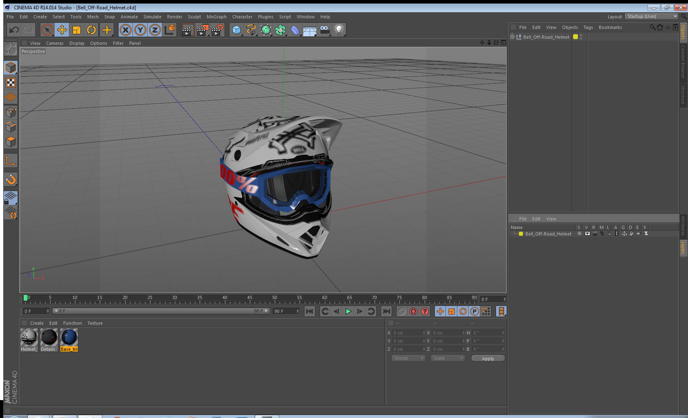Screen dimensions: 688x418
Task: Open the array modeling objects icon
Action: click(280, 30)
